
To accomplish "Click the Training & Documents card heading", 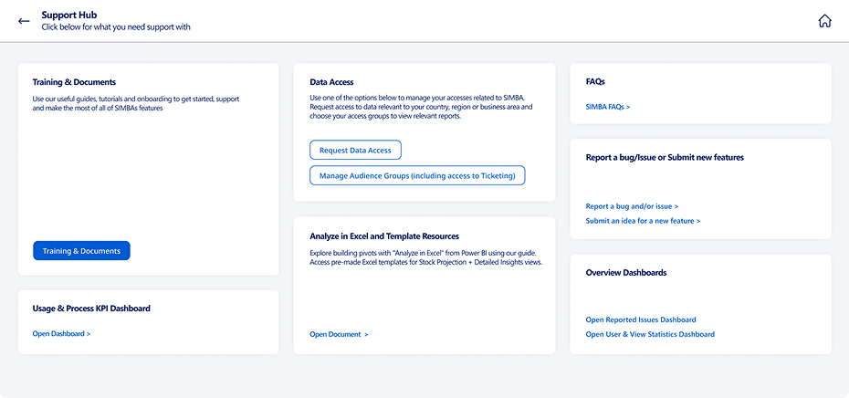I will tap(74, 82).
